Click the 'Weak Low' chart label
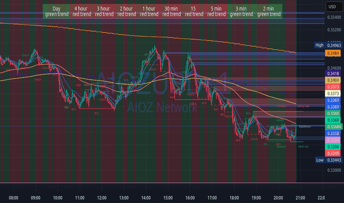The image size is (344, 203). click(x=303, y=147)
